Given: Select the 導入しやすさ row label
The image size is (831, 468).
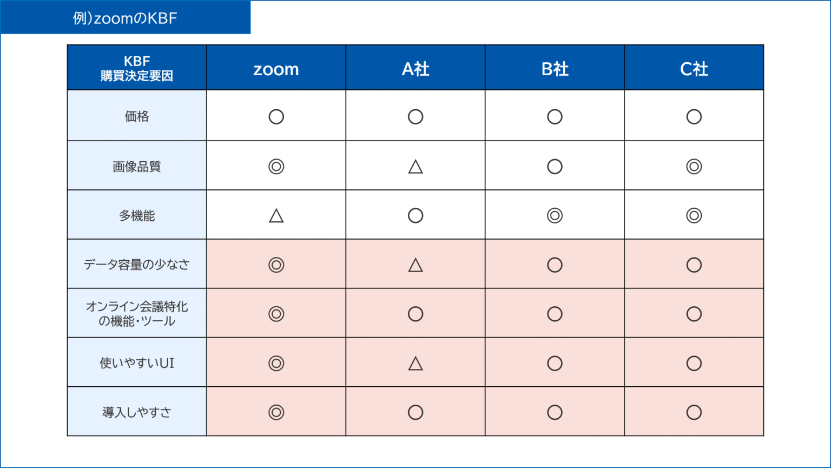Looking at the screenshot, I should click(x=137, y=412).
